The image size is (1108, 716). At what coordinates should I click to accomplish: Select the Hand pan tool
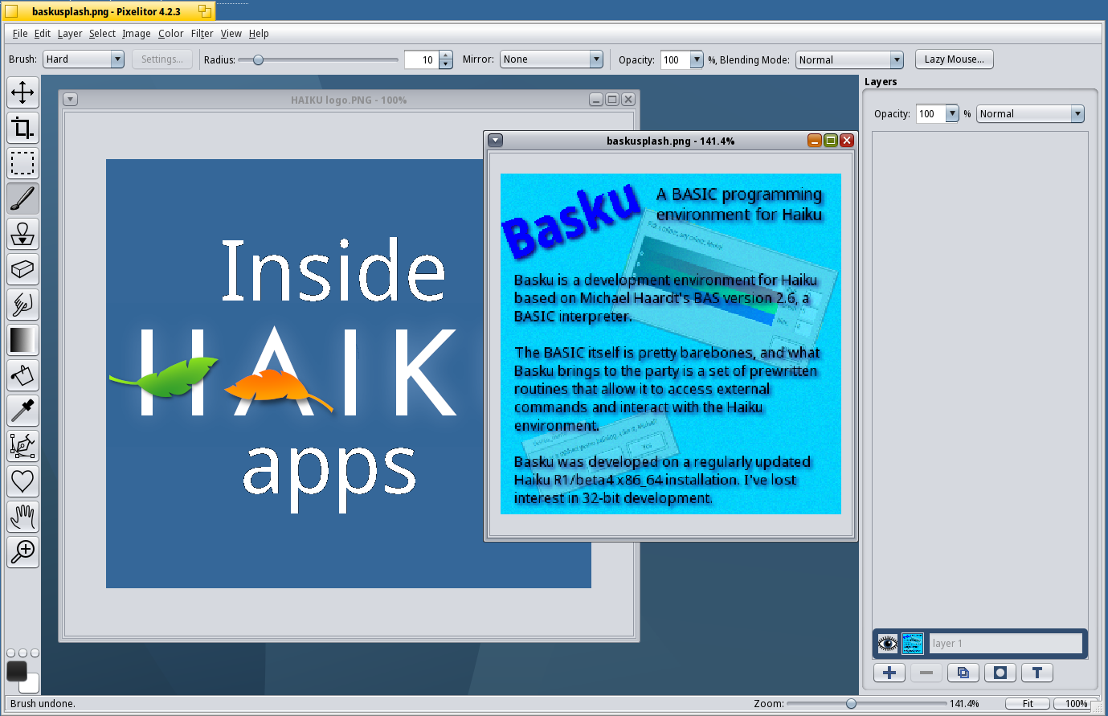[22, 517]
